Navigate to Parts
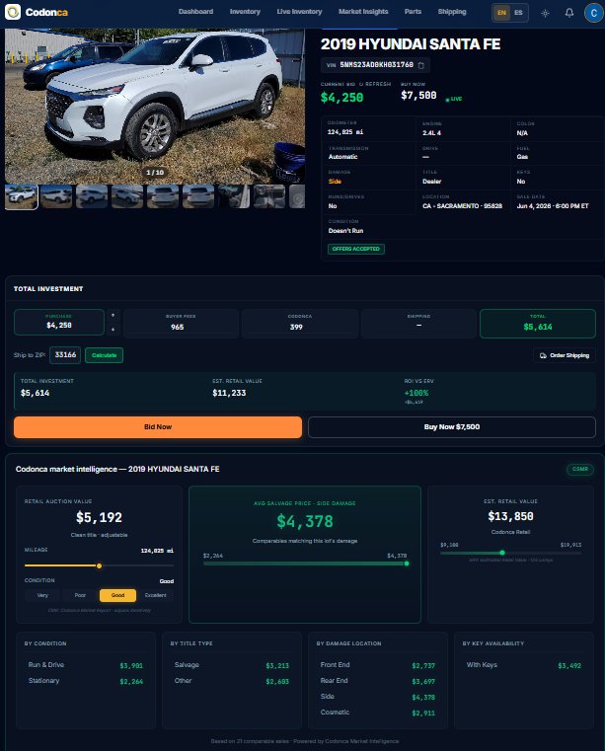This screenshot has height=751, width=605. pos(413,12)
